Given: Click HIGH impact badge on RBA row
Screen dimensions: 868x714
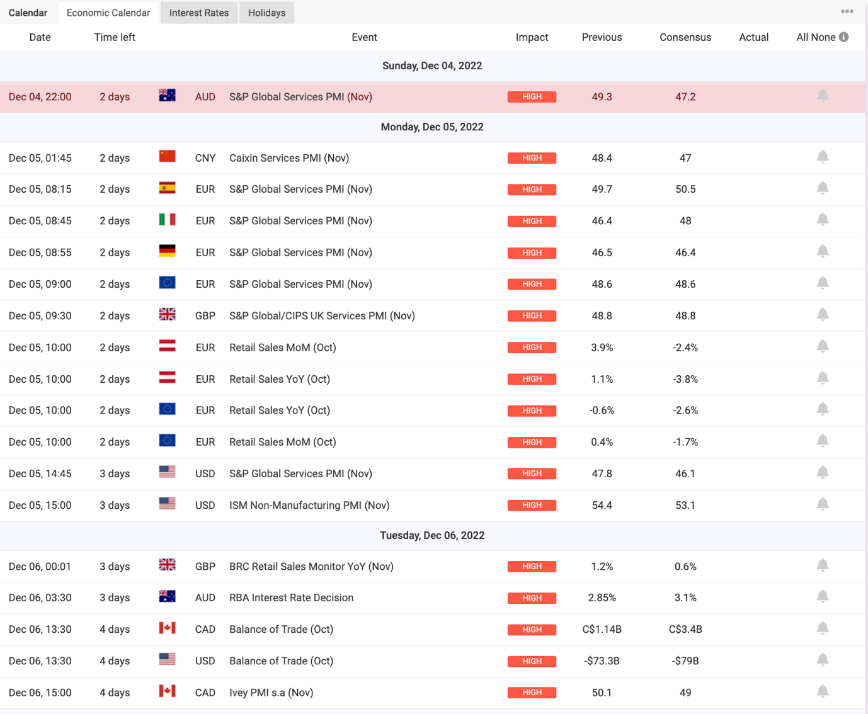Looking at the screenshot, I should (532, 598).
